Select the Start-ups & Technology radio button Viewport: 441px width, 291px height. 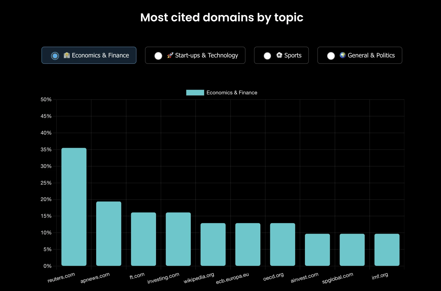pos(158,56)
